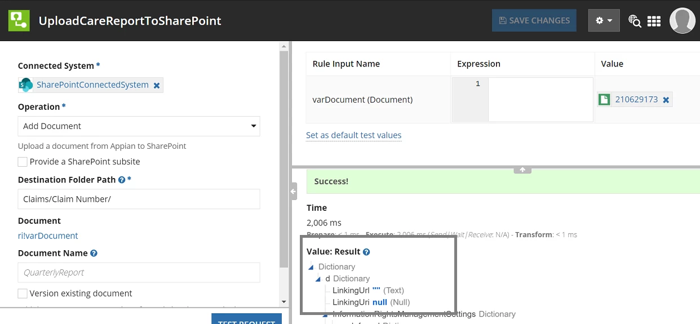700x324 pixels.
Task: Click the ri!varDocument document reference
Action: (48, 236)
